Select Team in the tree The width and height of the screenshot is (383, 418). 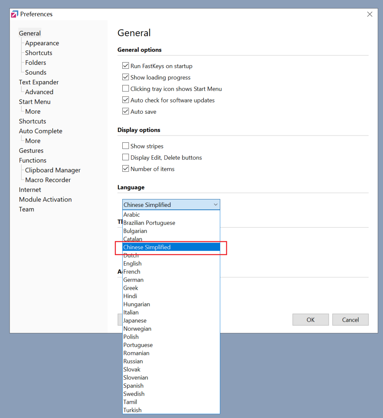click(27, 209)
